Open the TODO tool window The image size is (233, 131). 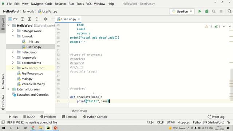click(x=29, y=117)
